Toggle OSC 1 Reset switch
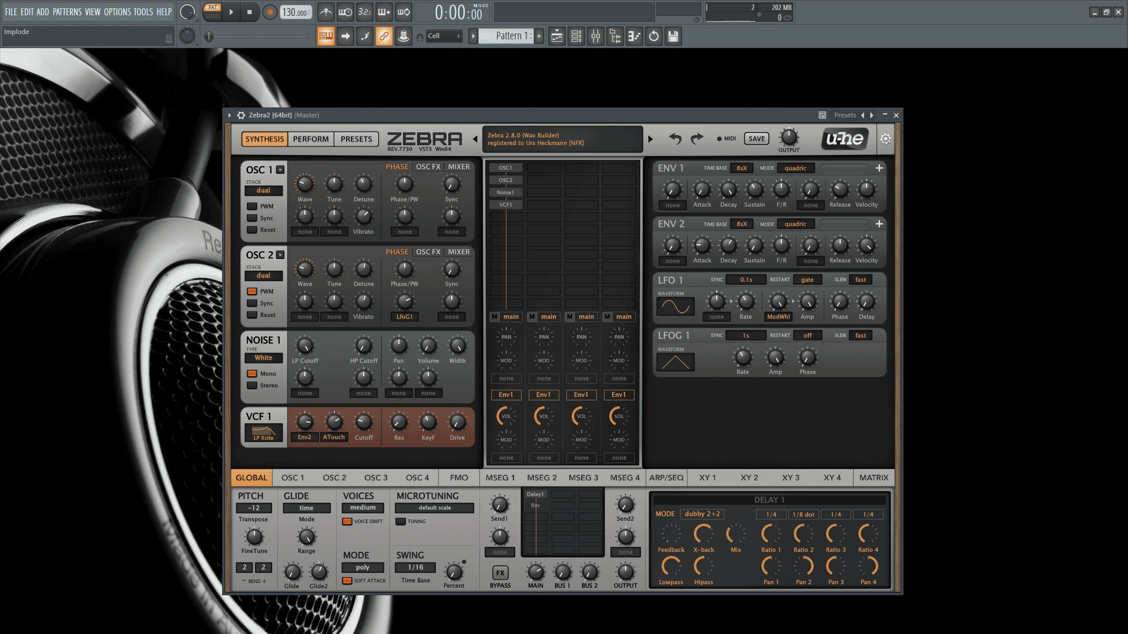 (x=252, y=230)
